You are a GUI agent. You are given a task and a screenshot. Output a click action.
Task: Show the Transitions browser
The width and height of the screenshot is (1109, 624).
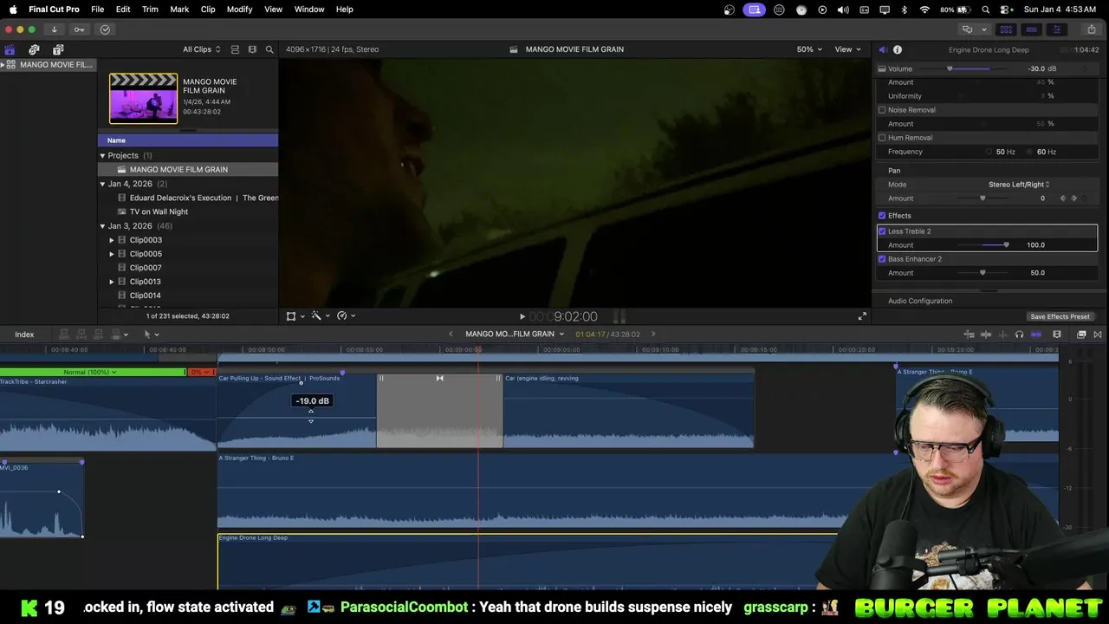(1098, 335)
